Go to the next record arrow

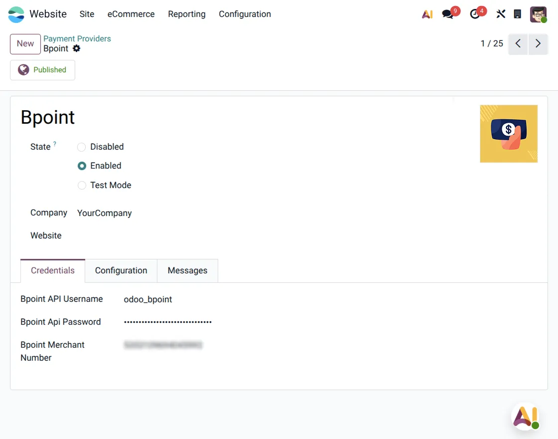tap(538, 44)
